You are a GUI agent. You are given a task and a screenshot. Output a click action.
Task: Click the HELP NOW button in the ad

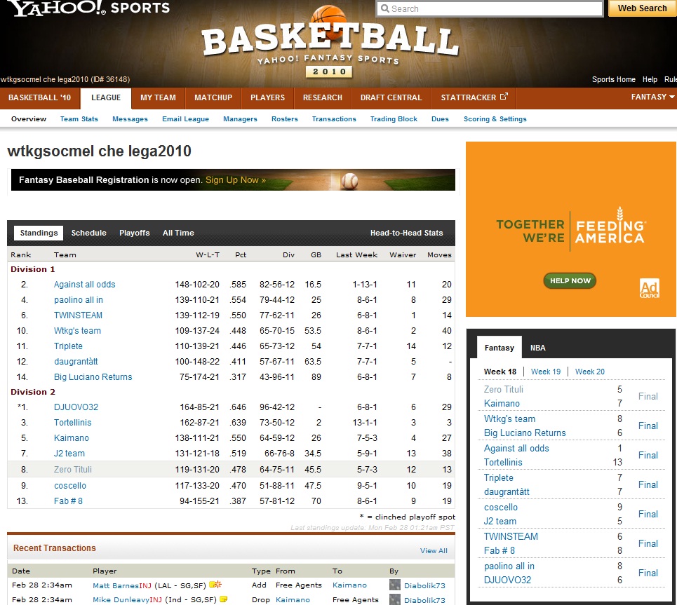(x=570, y=280)
